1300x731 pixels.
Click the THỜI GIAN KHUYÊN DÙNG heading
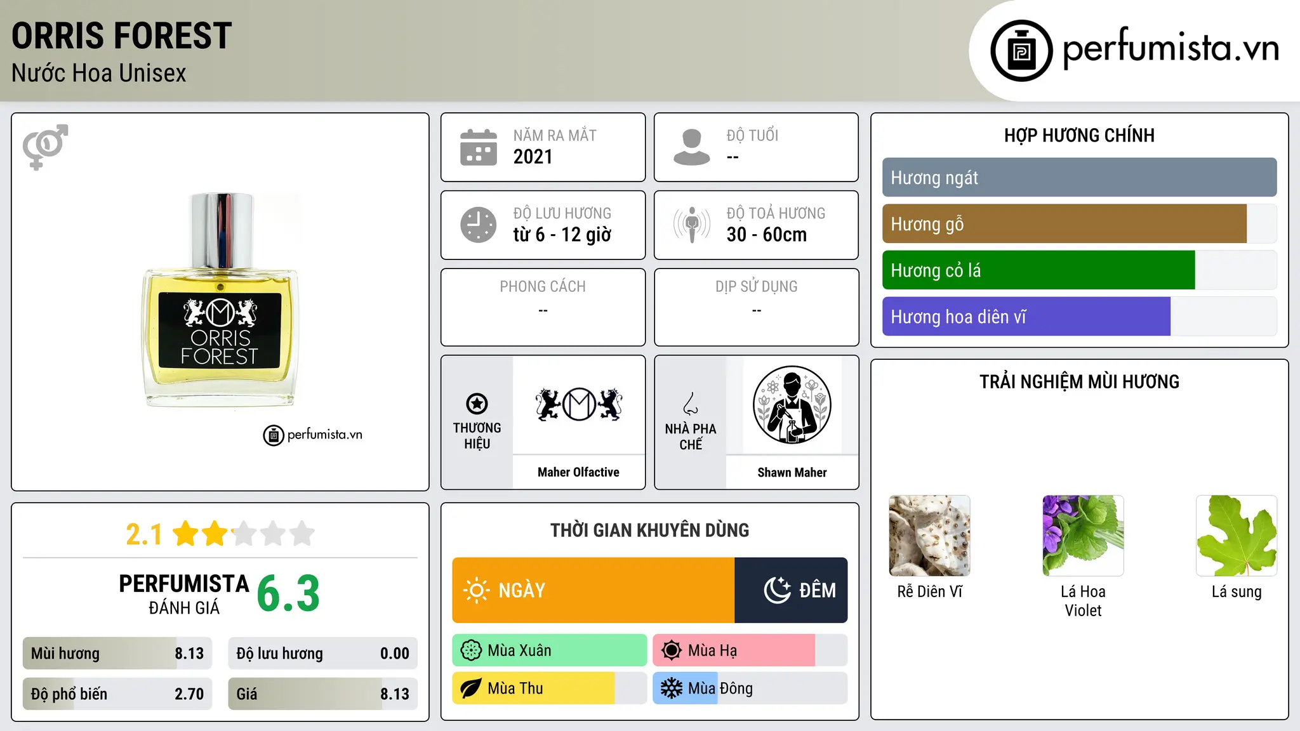point(649,530)
